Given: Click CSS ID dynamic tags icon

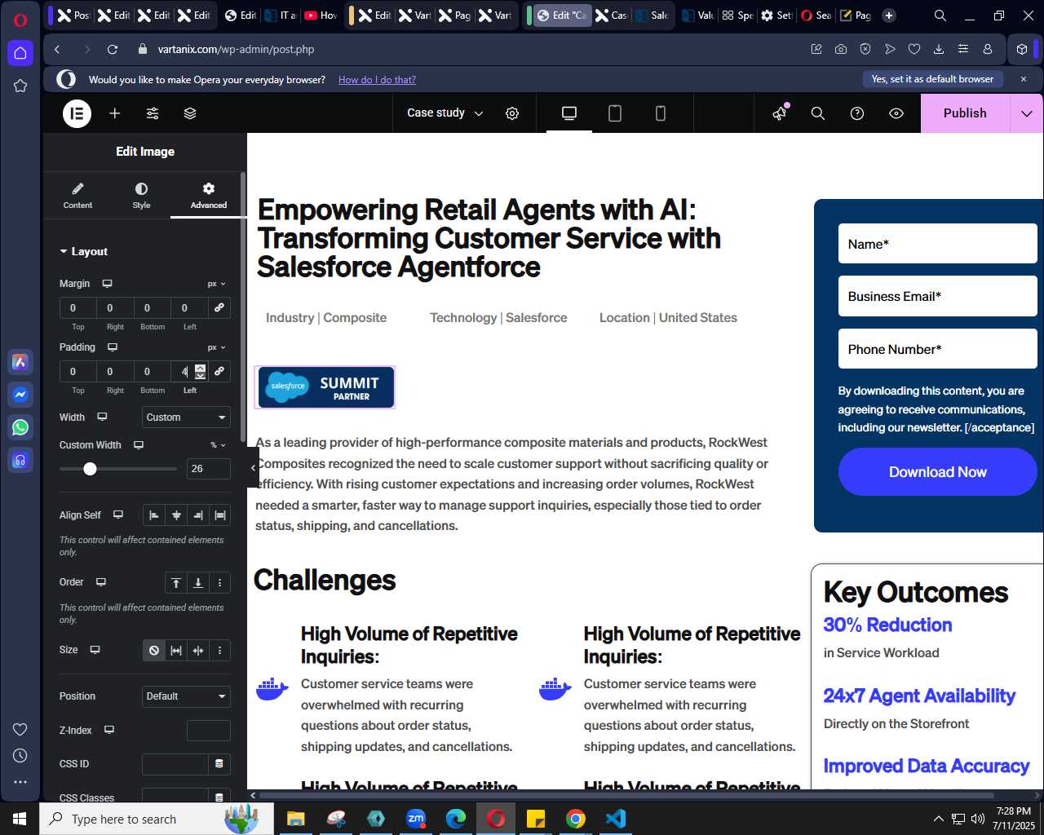Looking at the screenshot, I should click(219, 764).
